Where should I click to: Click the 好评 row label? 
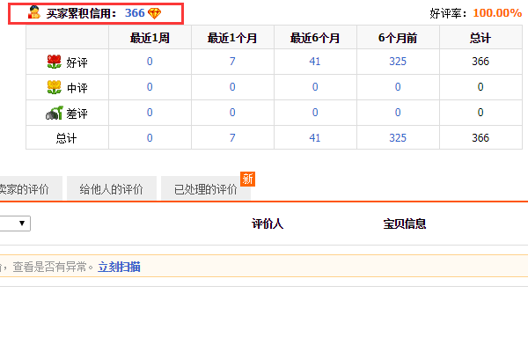77,62
